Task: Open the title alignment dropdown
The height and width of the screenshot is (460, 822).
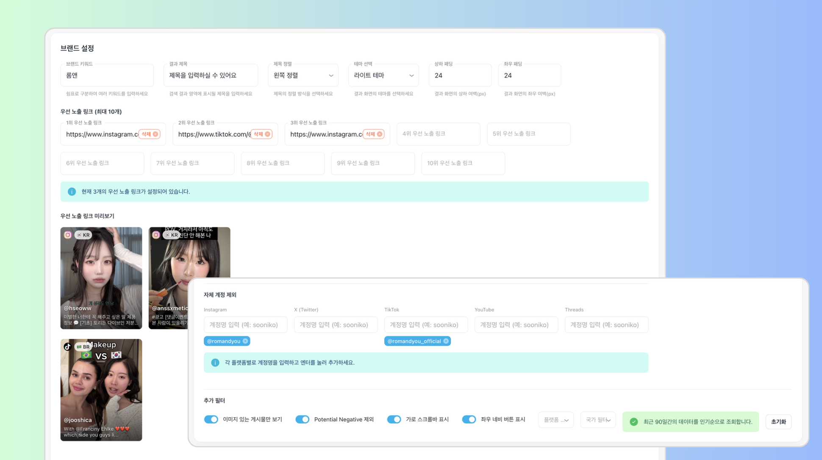Action: pyautogui.click(x=303, y=75)
